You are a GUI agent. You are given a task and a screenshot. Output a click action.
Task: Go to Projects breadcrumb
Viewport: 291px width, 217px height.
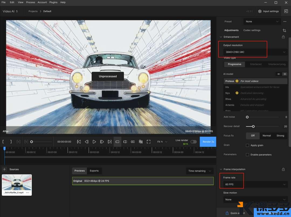click(x=33, y=11)
